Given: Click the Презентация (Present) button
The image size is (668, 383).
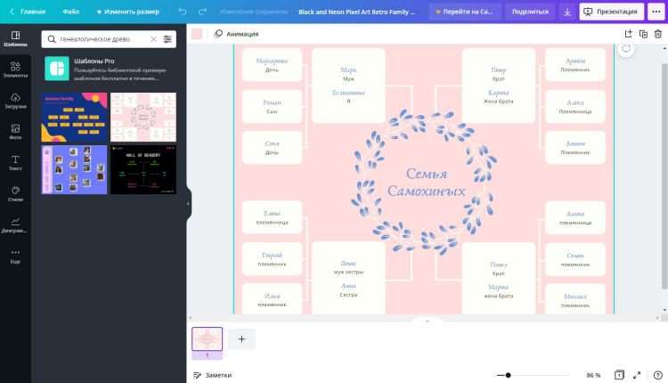Looking at the screenshot, I should (611, 12).
